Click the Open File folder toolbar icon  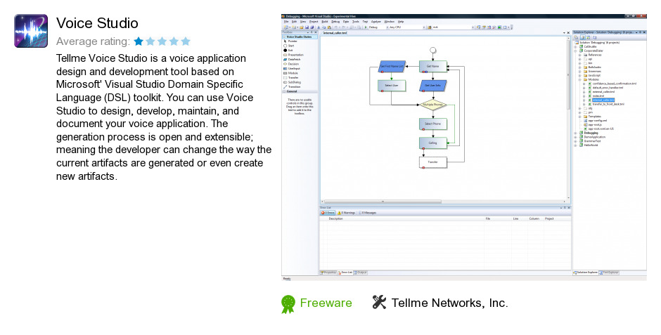coord(302,27)
